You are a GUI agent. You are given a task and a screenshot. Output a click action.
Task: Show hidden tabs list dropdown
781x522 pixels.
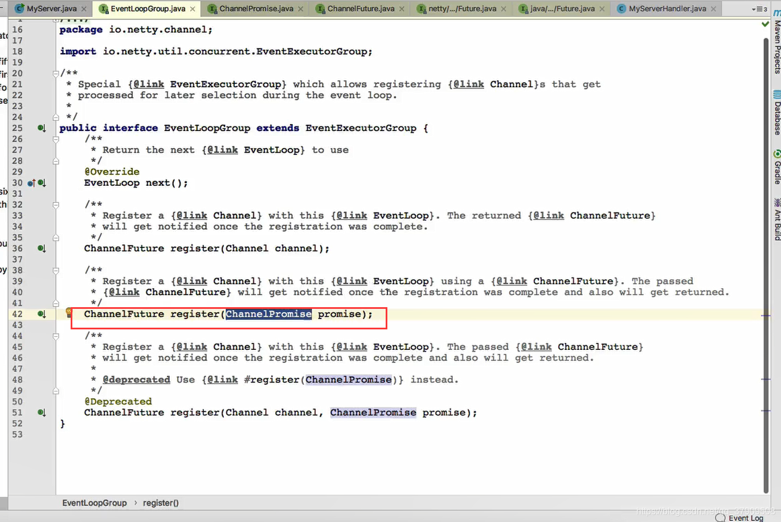[x=759, y=9]
